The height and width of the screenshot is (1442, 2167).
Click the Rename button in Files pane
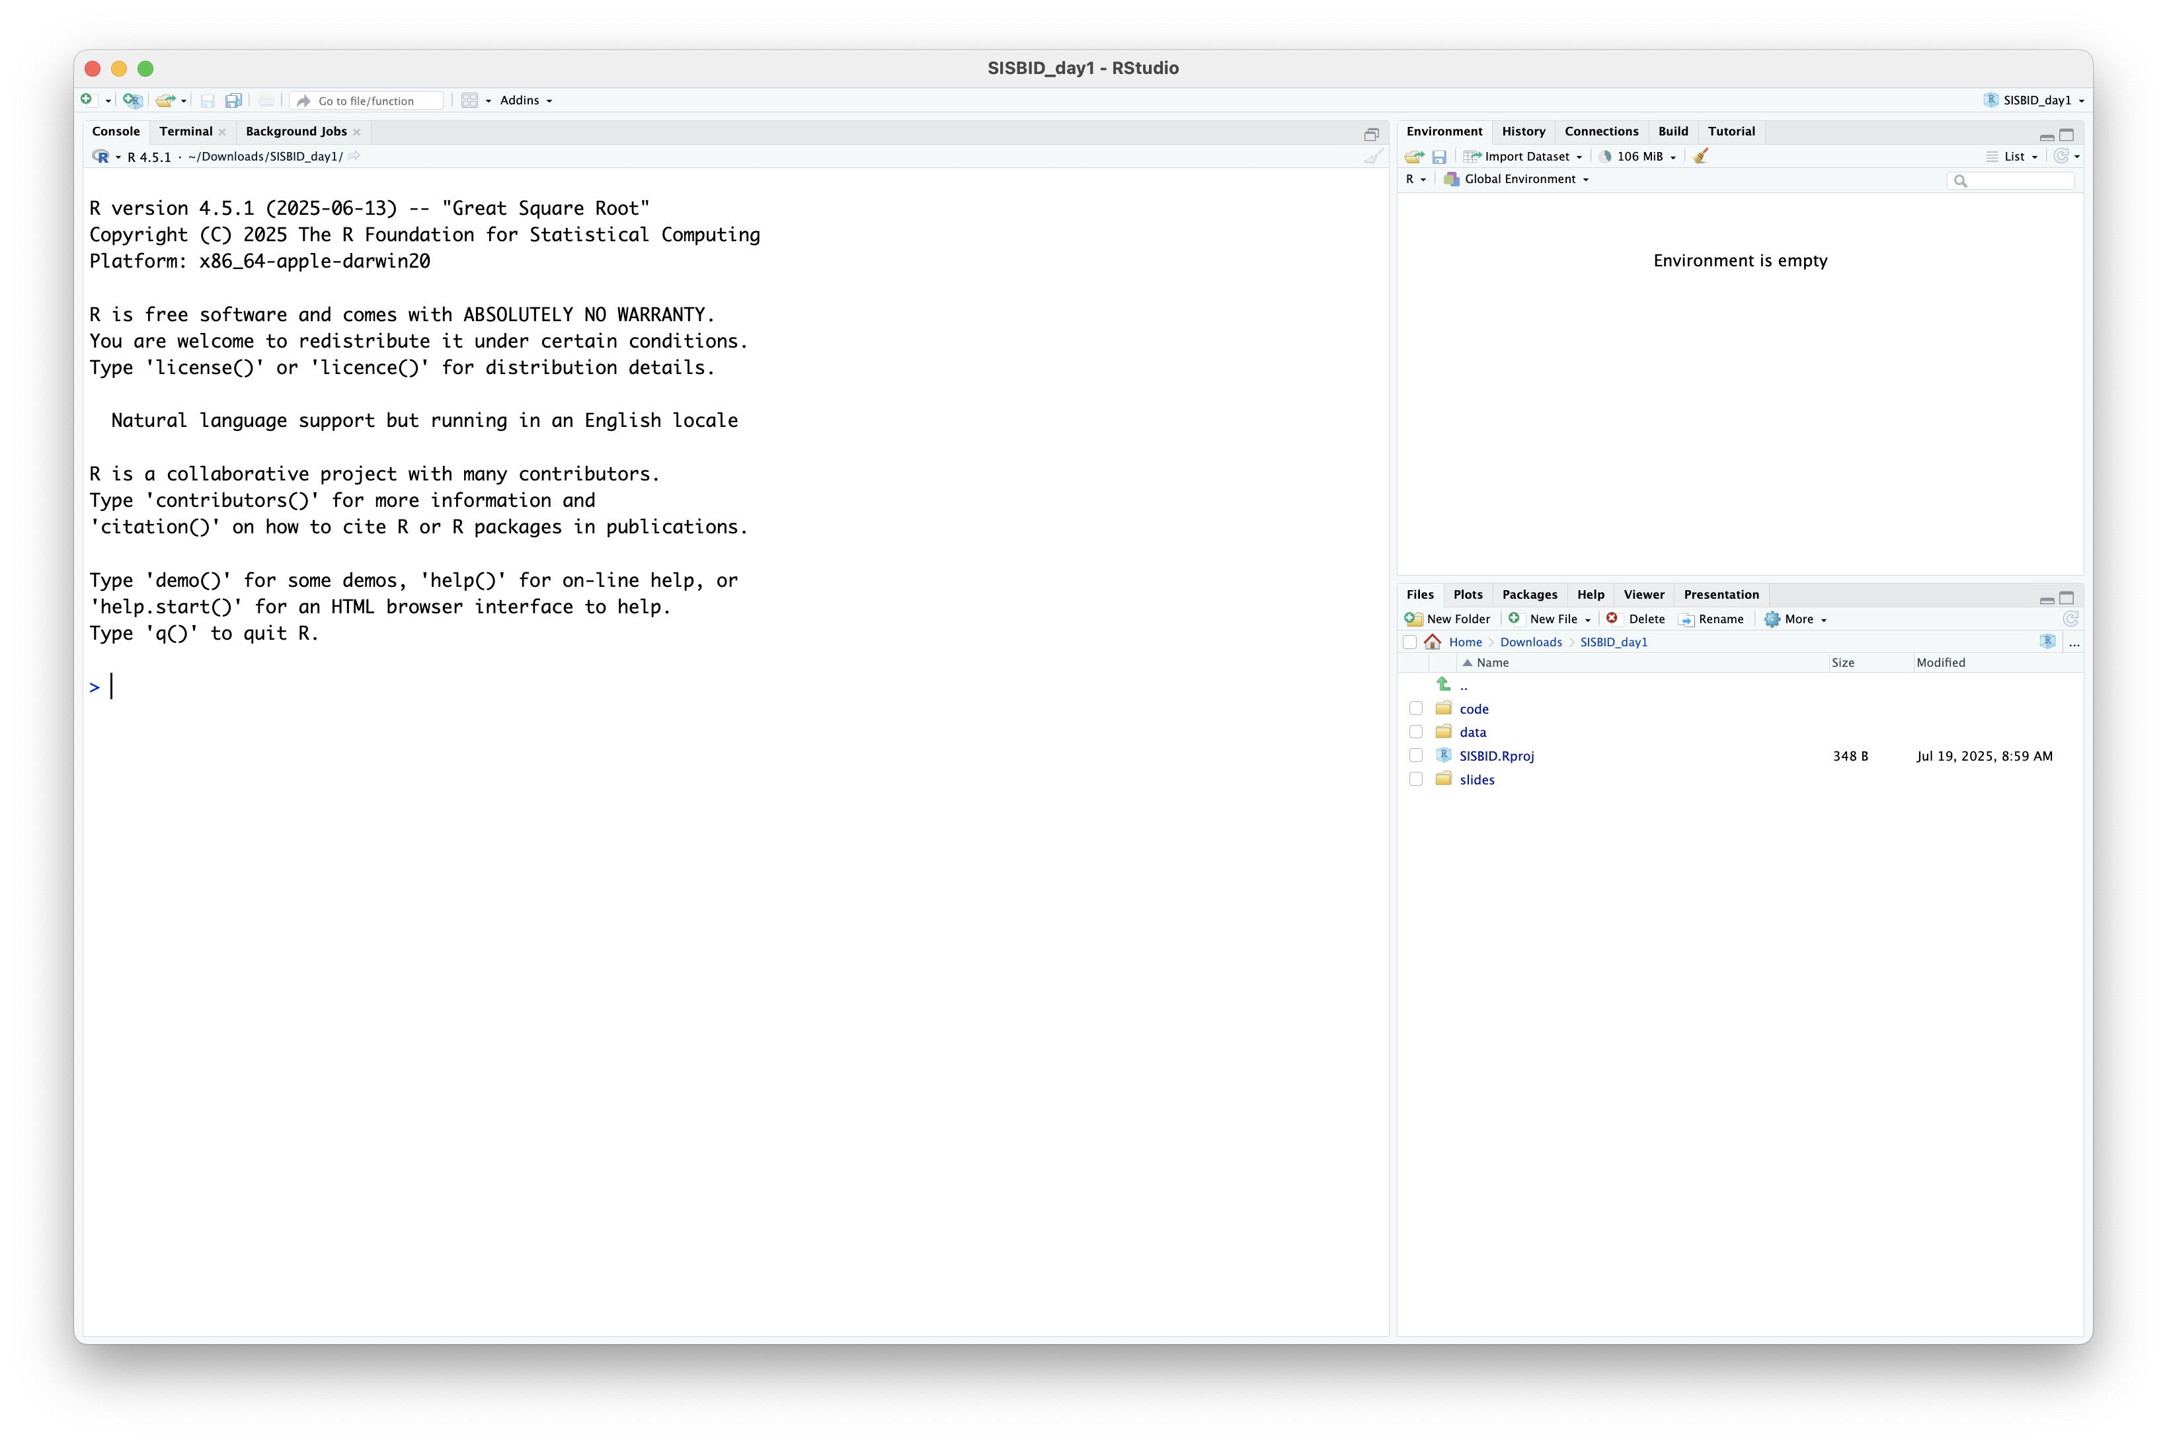(1712, 619)
